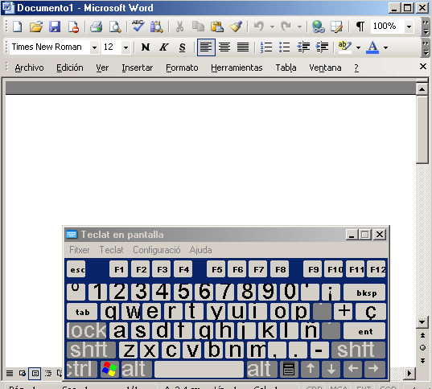The width and height of the screenshot is (432, 389).
Task: Click the bksp key on keyboard
Action: [x=364, y=292]
